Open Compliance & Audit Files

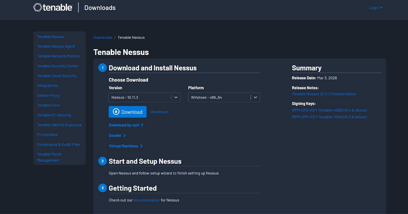pyautogui.click(x=58, y=144)
